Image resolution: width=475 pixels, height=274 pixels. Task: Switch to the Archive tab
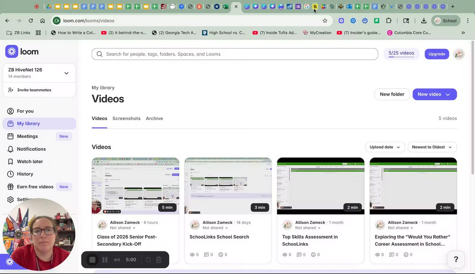[154, 118]
